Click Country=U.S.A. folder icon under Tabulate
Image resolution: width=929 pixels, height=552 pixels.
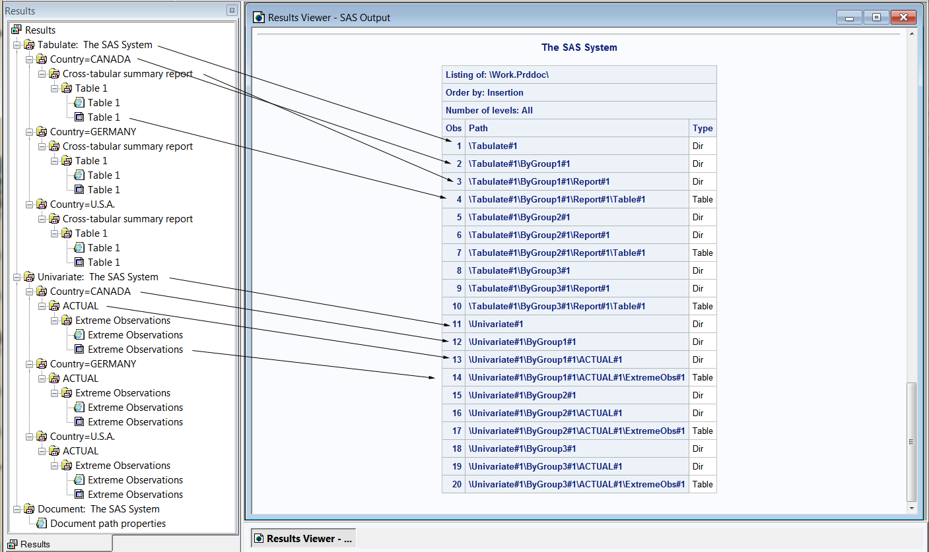[x=42, y=204]
